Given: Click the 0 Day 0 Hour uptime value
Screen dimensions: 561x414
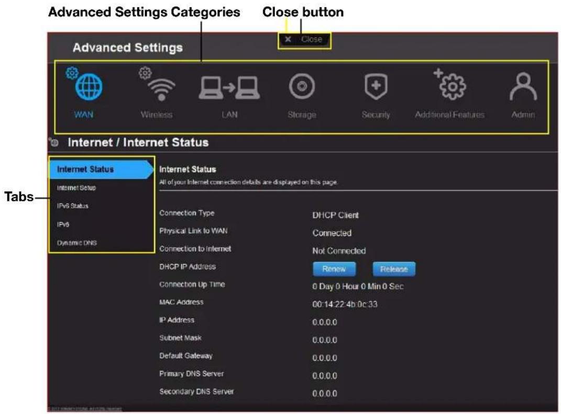Looking at the screenshot, I should 358,286.
